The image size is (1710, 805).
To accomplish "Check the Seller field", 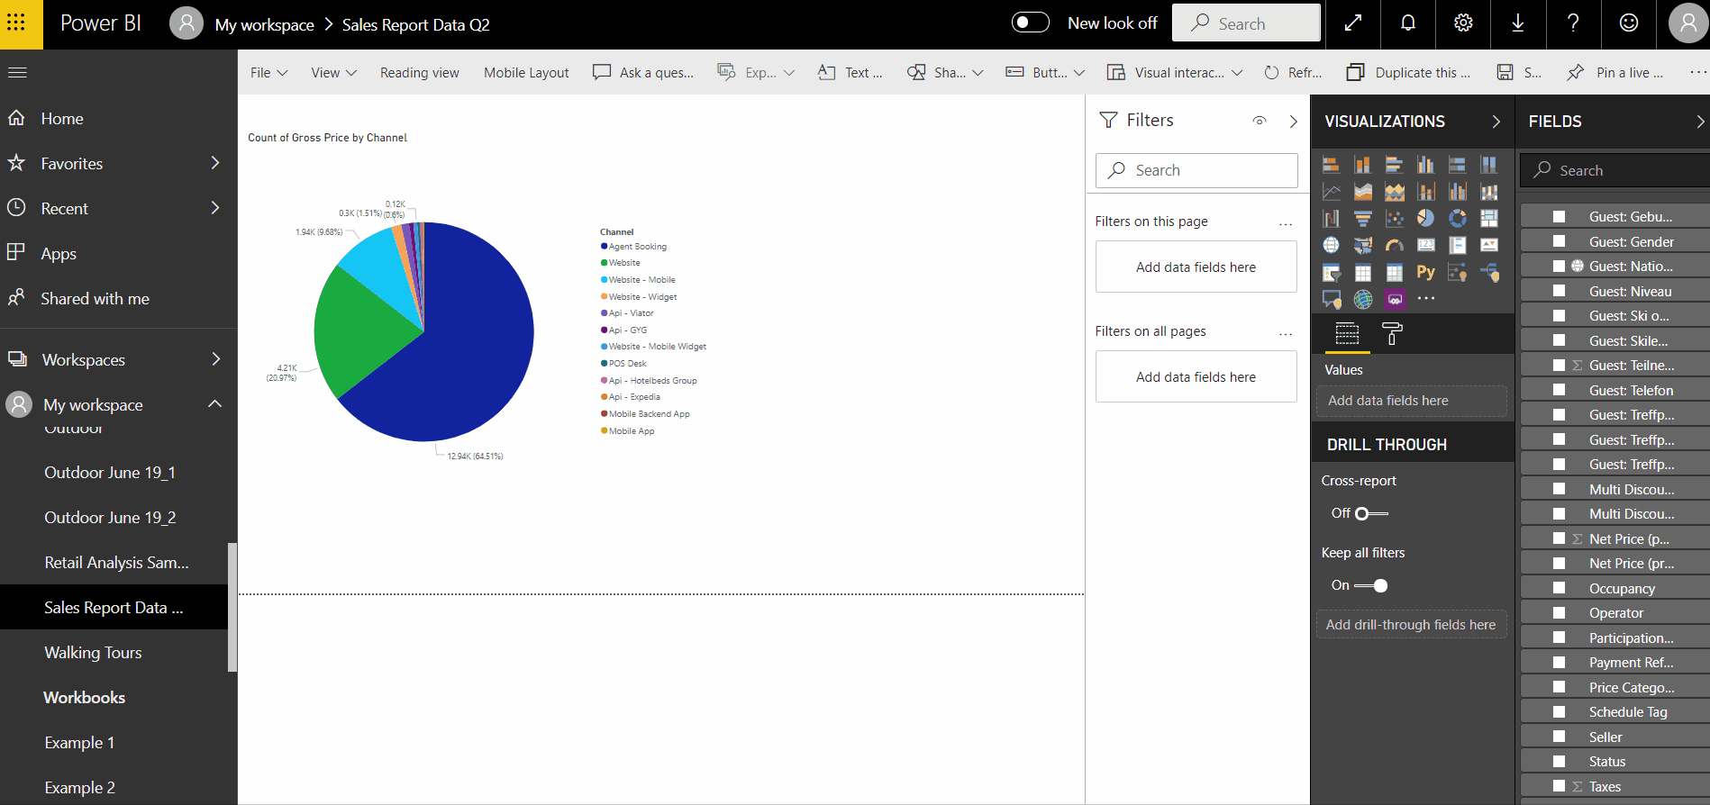I will pyautogui.click(x=1559, y=737).
